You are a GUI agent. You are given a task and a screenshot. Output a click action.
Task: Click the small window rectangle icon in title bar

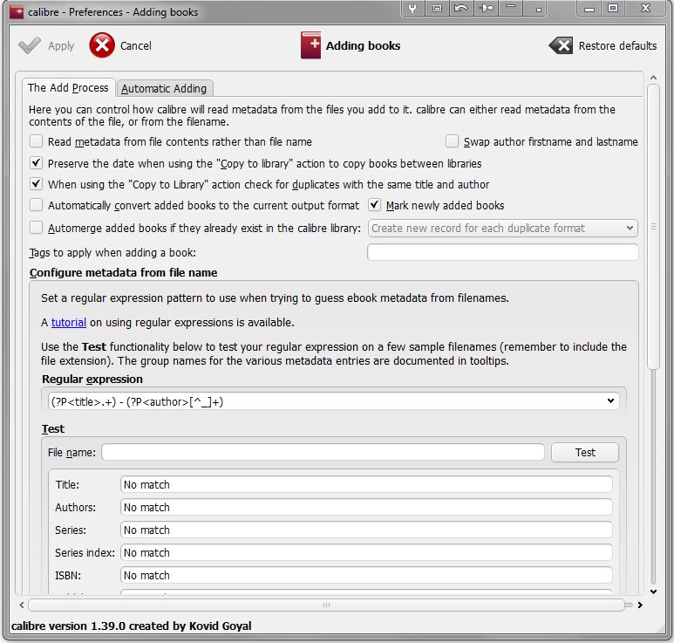point(437,8)
